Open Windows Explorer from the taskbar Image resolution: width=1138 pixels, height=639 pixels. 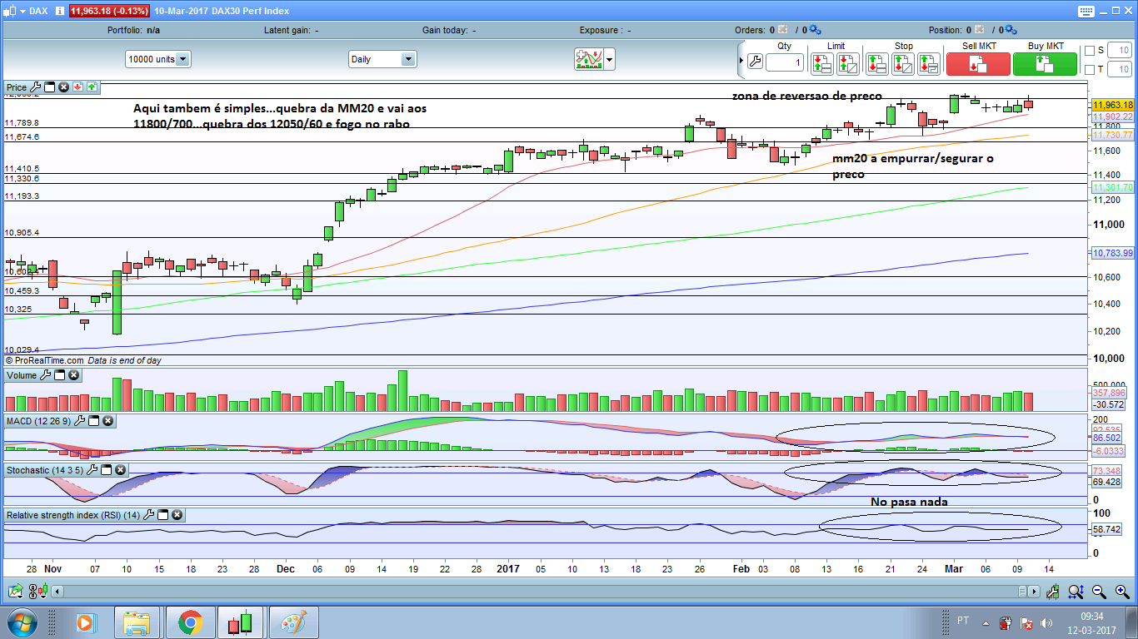[137, 622]
